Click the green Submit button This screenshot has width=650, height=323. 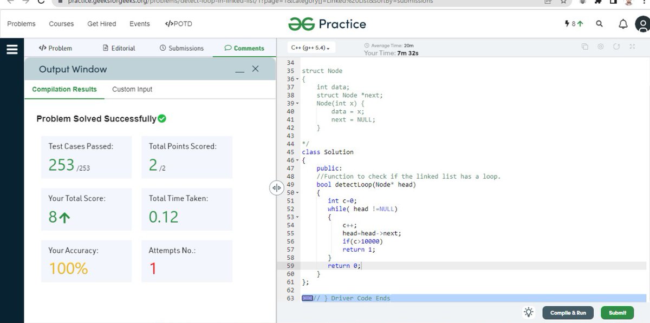(617, 313)
